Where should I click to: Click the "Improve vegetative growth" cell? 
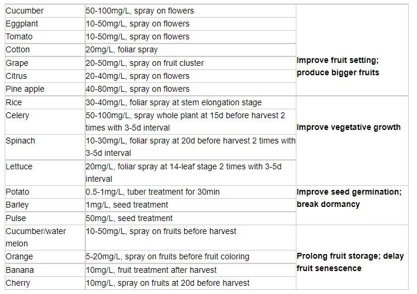(x=349, y=127)
